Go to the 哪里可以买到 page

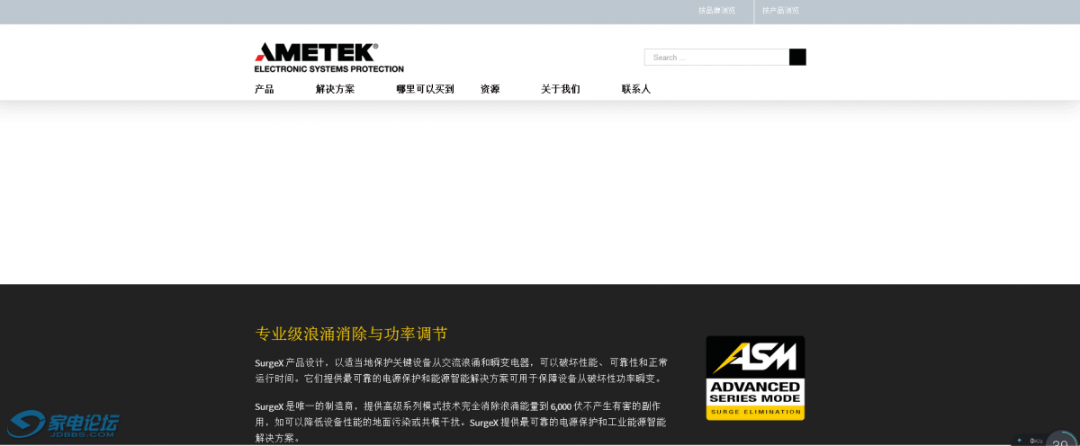tap(425, 89)
